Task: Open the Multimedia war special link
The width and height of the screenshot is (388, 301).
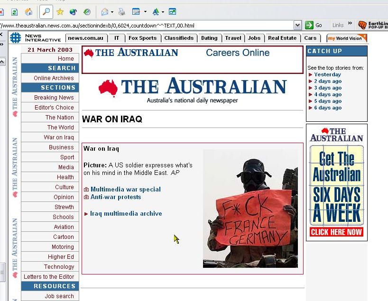Action: [125, 189]
